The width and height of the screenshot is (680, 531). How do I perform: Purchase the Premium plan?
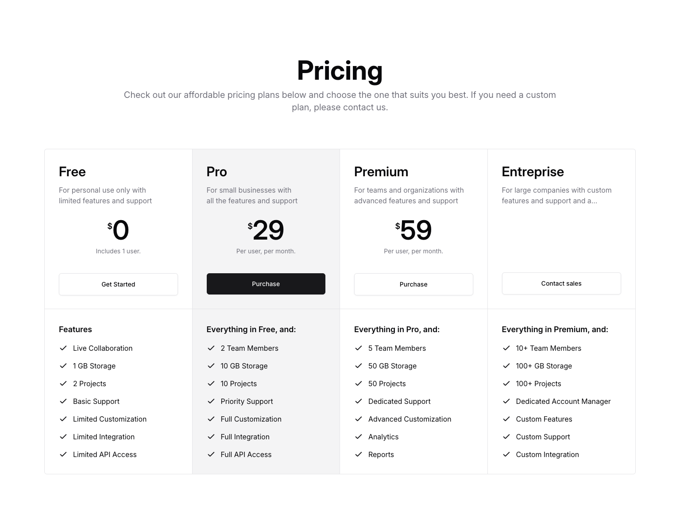pyautogui.click(x=413, y=284)
